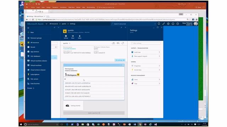Click the browser reload button
The height and width of the screenshot is (127, 227).
[33, 19]
